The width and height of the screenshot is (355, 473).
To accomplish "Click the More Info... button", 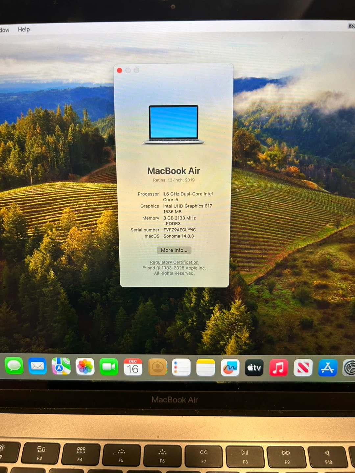I will [x=174, y=250].
